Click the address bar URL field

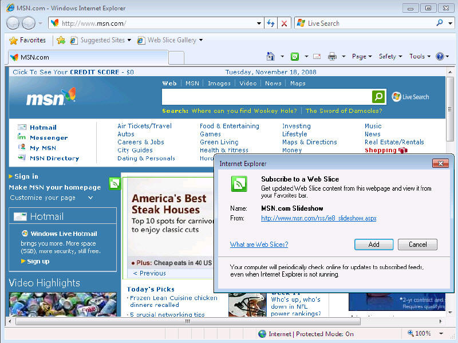[x=156, y=23]
